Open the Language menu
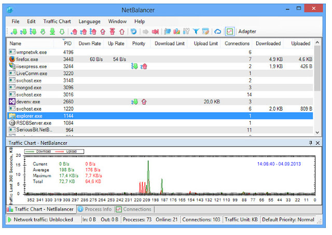Image resolution: width=332 pixels, height=235 pixels. tap(90, 22)
